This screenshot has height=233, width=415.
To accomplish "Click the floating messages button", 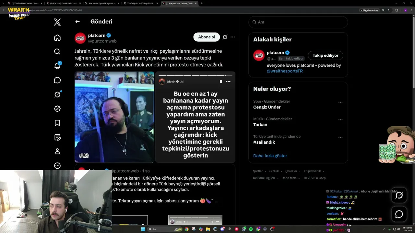I will click(399, 214).
